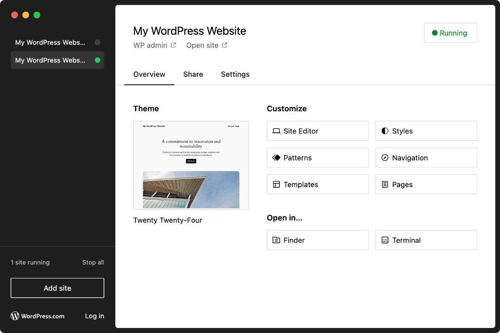The width and height of the screenshot is (500, 333).
Task: Select the running My WordPress Website entry
Action: pyautogui.click(x=57, y=60)
